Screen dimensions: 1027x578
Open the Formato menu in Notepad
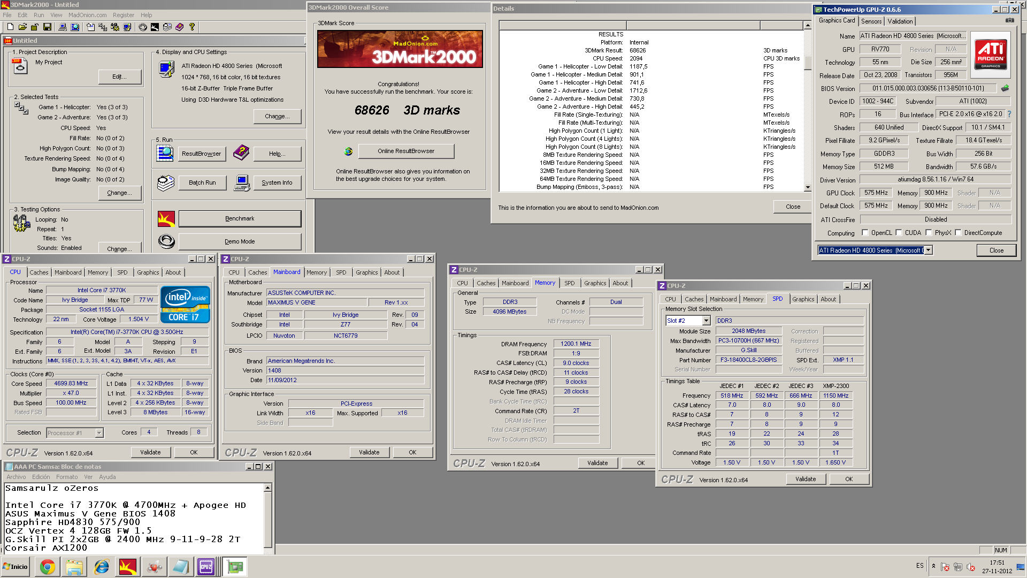pyautogui.click(x=67, y=477)
